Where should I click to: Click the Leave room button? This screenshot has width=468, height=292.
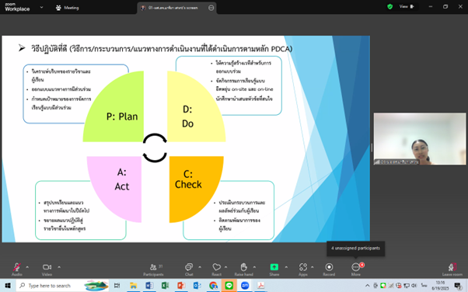(x=452, y=269)
